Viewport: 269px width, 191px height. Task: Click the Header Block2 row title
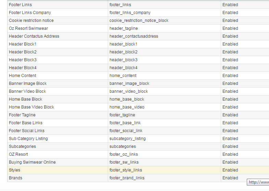pyautogui.click(x=23, y=52)
